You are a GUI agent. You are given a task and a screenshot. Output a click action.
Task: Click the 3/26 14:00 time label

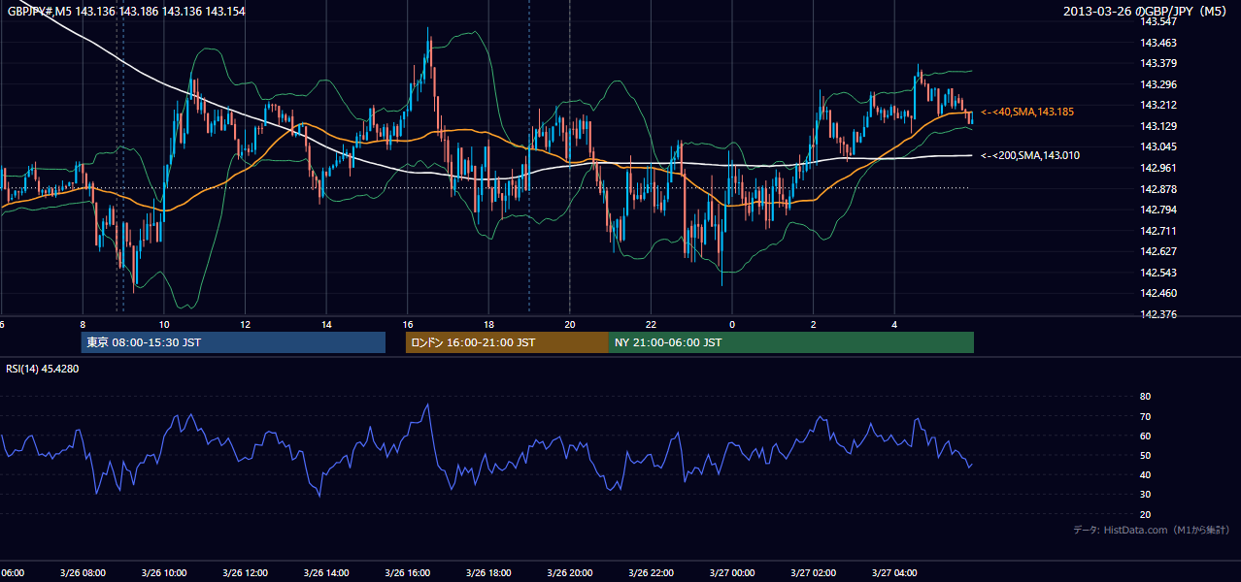coord(326,573)
